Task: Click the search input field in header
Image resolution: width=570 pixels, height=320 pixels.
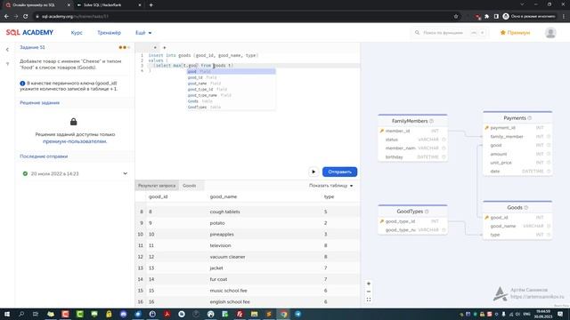Action: click(x=450, y=33)
